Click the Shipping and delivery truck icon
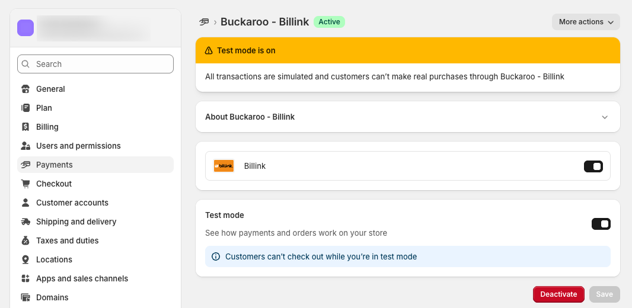This screenshot has height=308, width=632. (x=25, y=222)
